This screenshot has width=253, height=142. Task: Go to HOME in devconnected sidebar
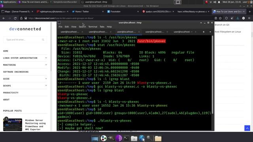[x=6, y=51]
